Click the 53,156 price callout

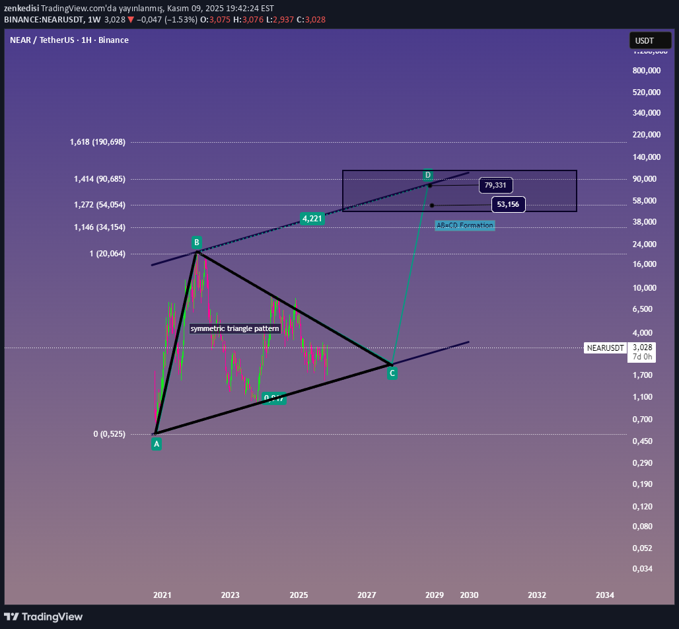pyautogui.click(x=508, y=205)
